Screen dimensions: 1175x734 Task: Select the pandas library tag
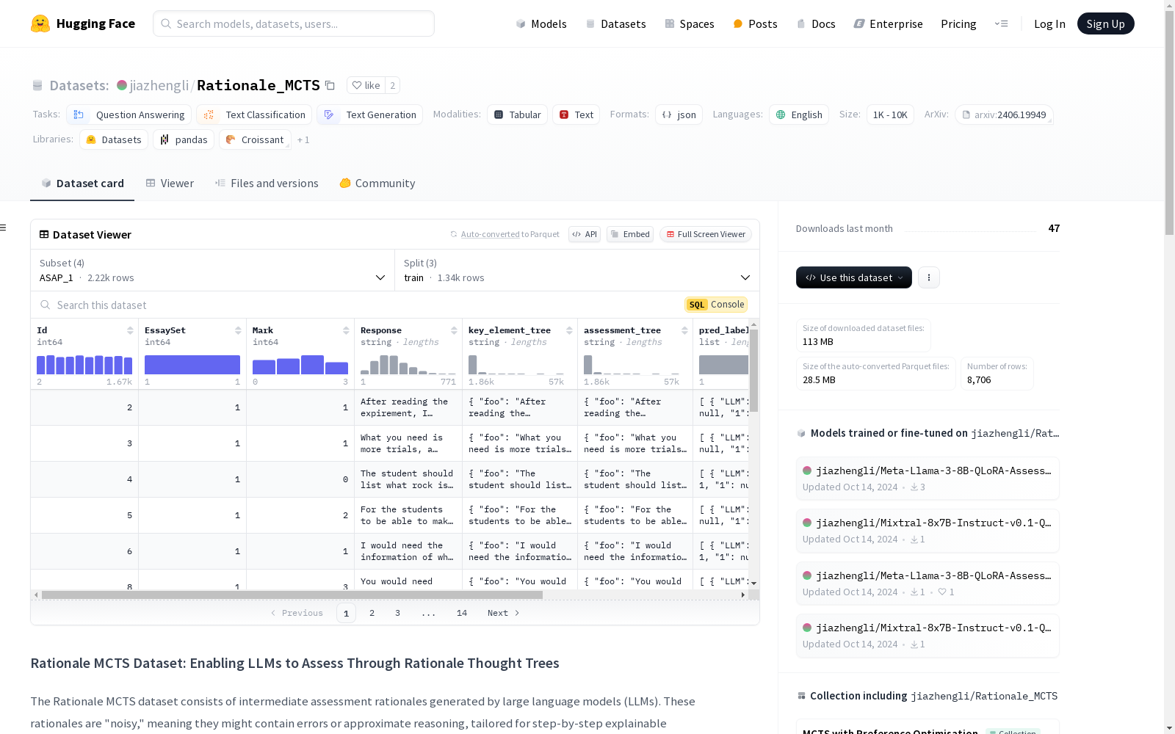184,139
